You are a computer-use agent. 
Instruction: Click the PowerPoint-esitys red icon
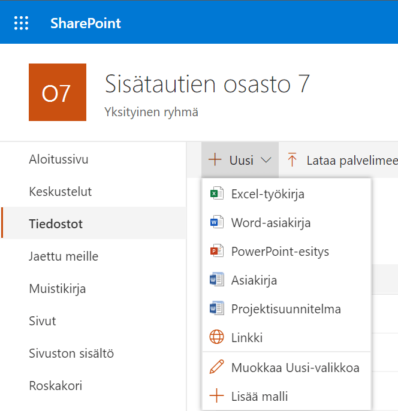pyautogui.click(x=216, y=251)
